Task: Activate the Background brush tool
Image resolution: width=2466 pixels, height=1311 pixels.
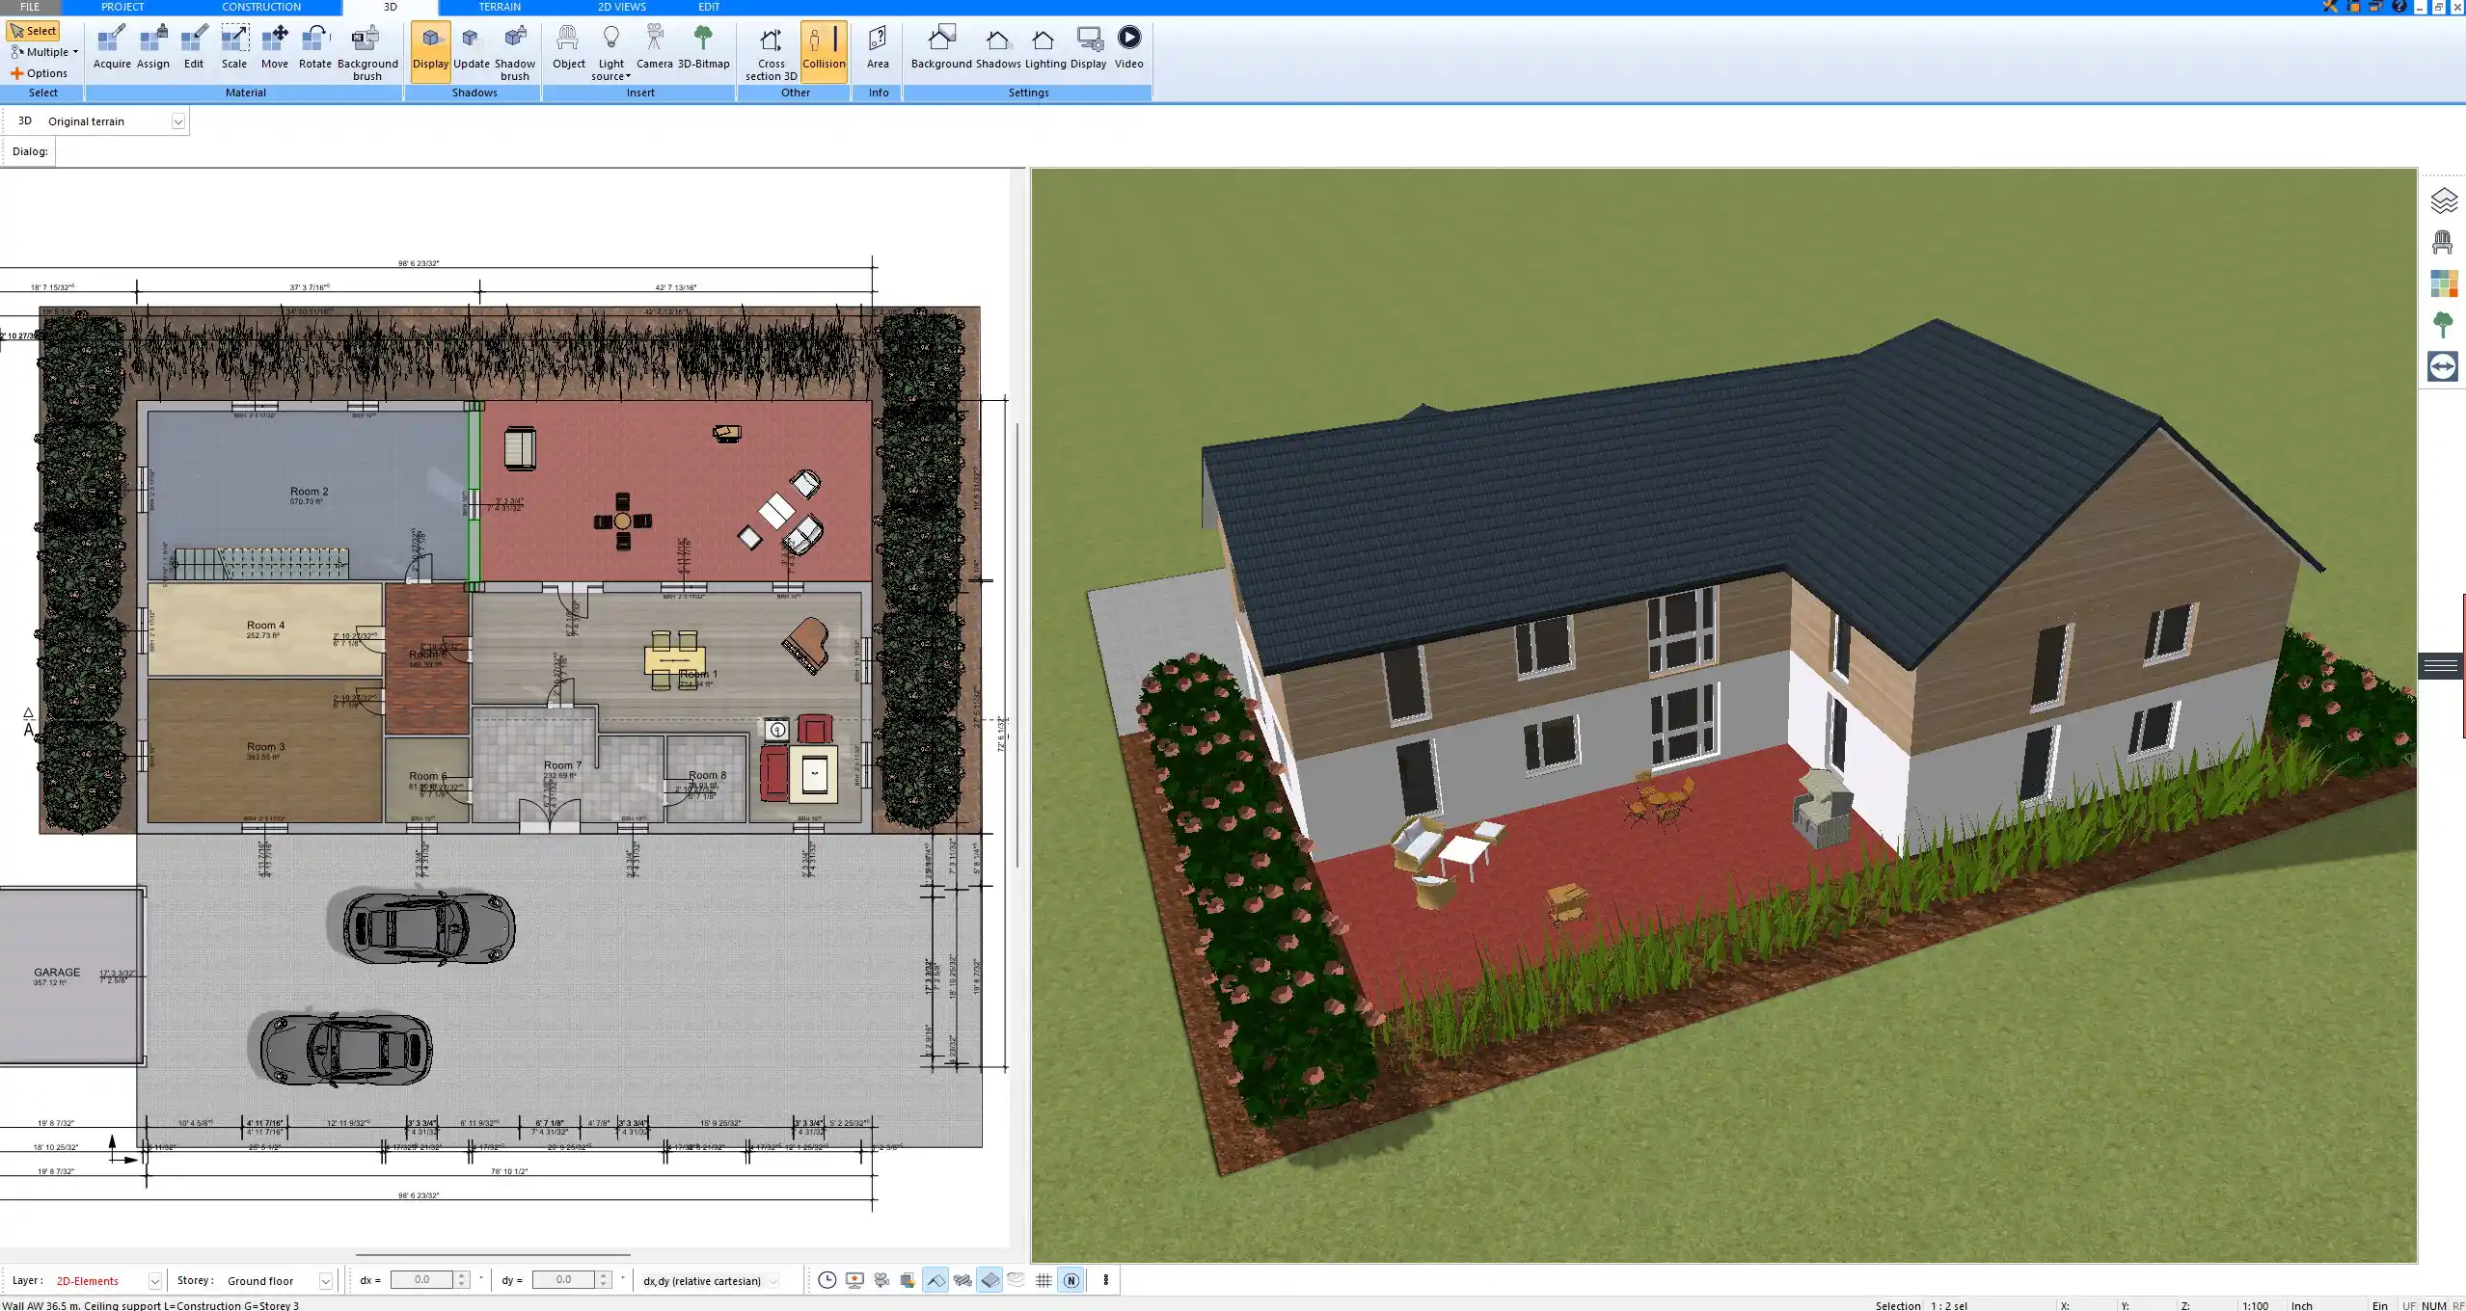Action: (367, 53)
